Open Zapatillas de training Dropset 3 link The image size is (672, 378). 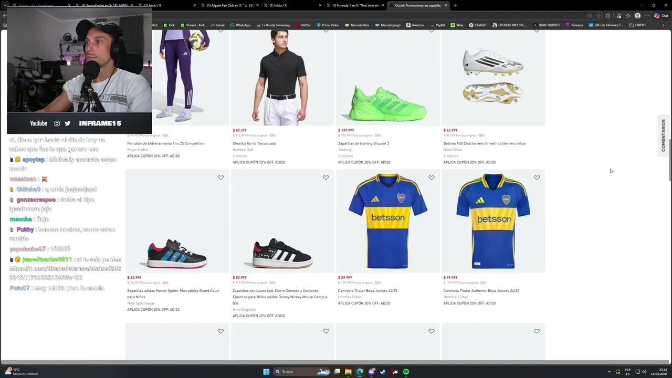click(363, 143)
